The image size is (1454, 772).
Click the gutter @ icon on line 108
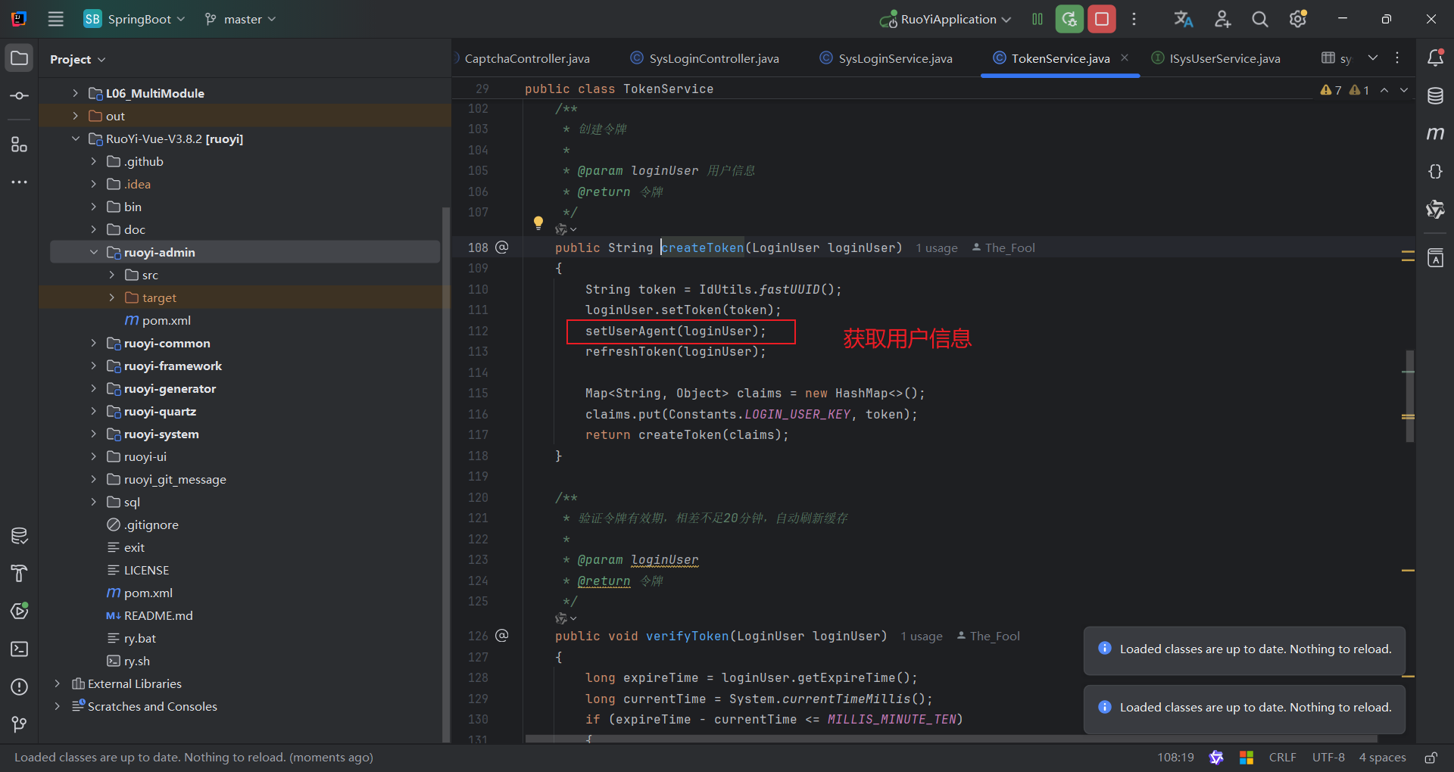click(x=502, y=247)
